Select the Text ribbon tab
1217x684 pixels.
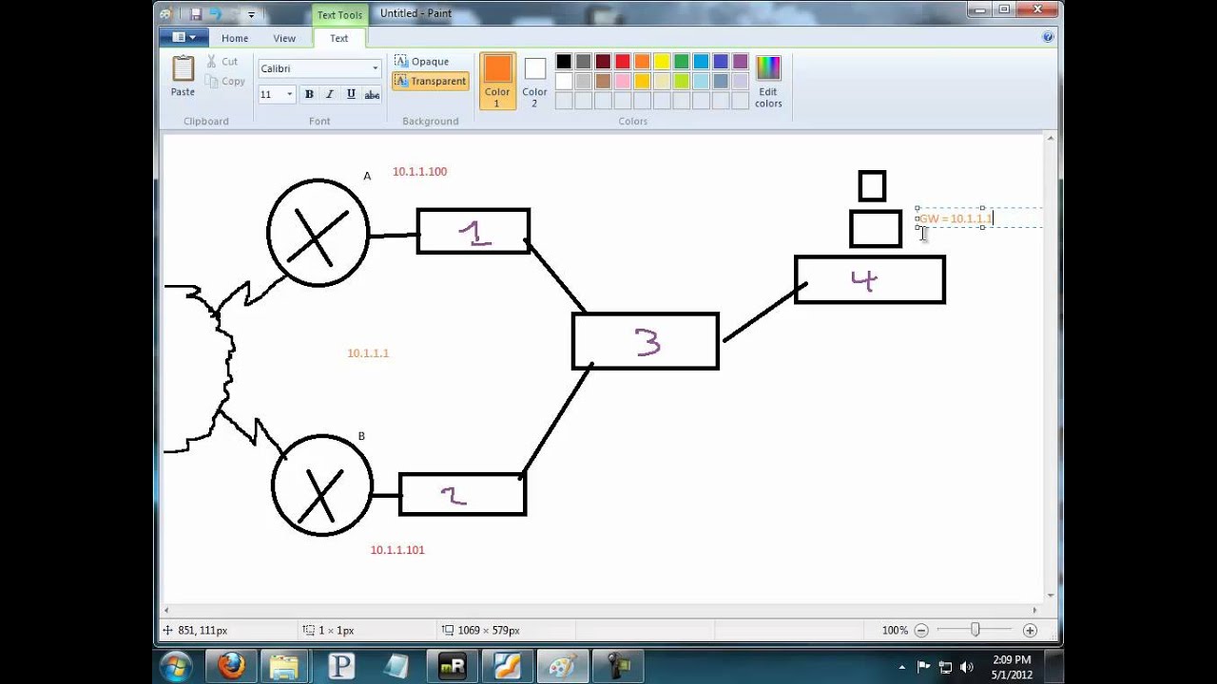click(x=339, y=38)
